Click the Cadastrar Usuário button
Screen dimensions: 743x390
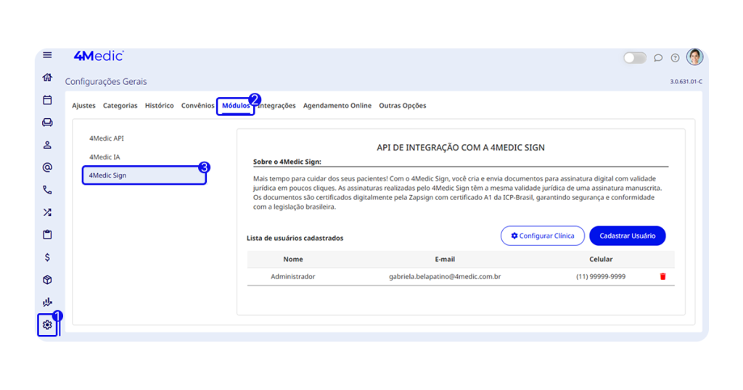point(628,236)
